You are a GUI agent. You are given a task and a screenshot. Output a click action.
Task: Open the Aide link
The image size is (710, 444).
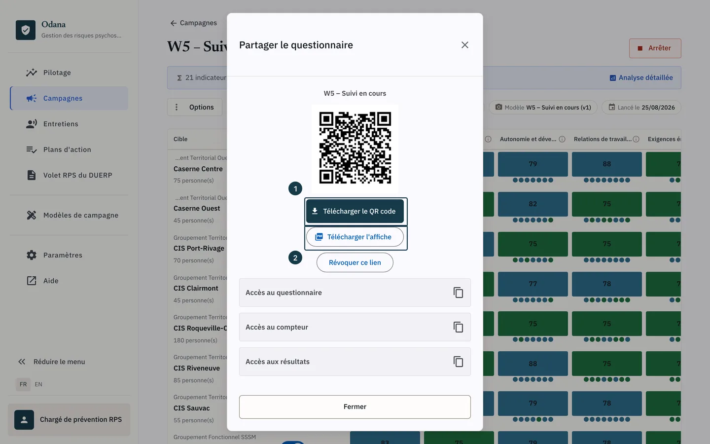pos(69,281)
